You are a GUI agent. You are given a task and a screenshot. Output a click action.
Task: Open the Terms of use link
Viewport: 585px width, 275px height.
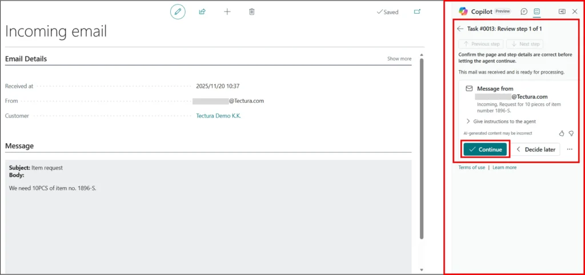tap(471, 167)
